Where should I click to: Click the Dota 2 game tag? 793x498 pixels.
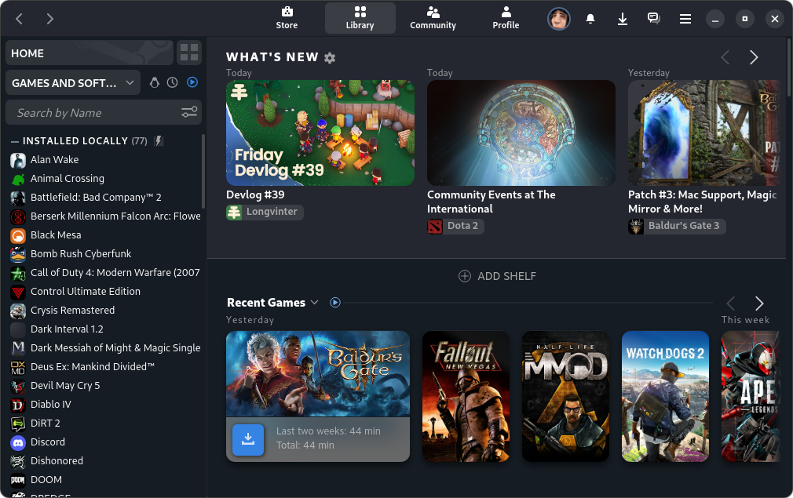coord(455,226)
